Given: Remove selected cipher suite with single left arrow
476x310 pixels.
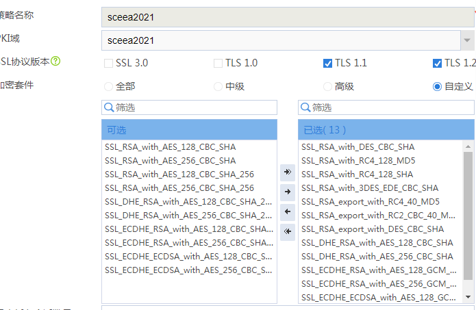Looking at the screenshot, I should pyautogui.click(x=288, y=211).
